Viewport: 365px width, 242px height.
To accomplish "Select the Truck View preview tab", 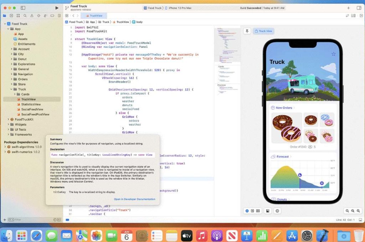I will (x=263, y=31).
